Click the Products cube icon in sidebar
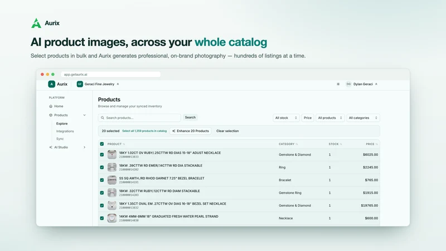Viewport: 446px width, 251px height. 51,115
